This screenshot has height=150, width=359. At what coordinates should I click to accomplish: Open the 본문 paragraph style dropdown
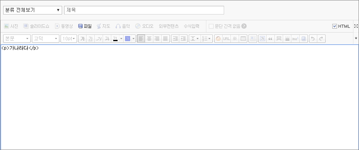coord(17,38)
